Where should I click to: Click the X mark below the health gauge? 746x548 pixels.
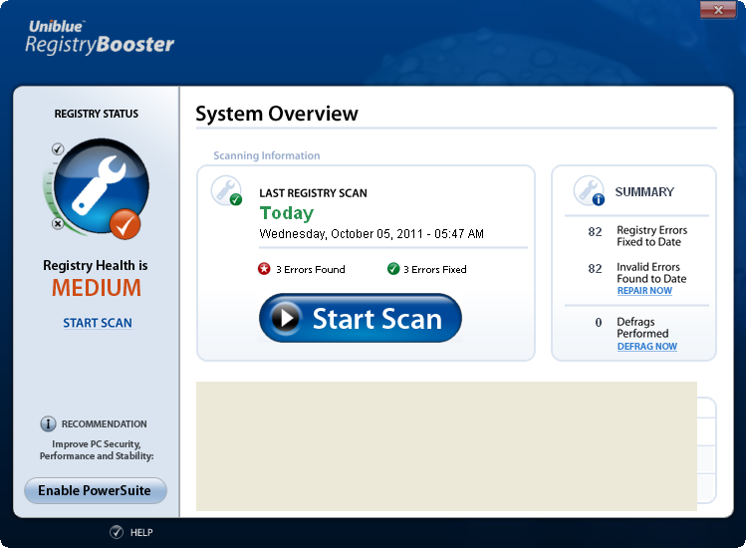58,224
